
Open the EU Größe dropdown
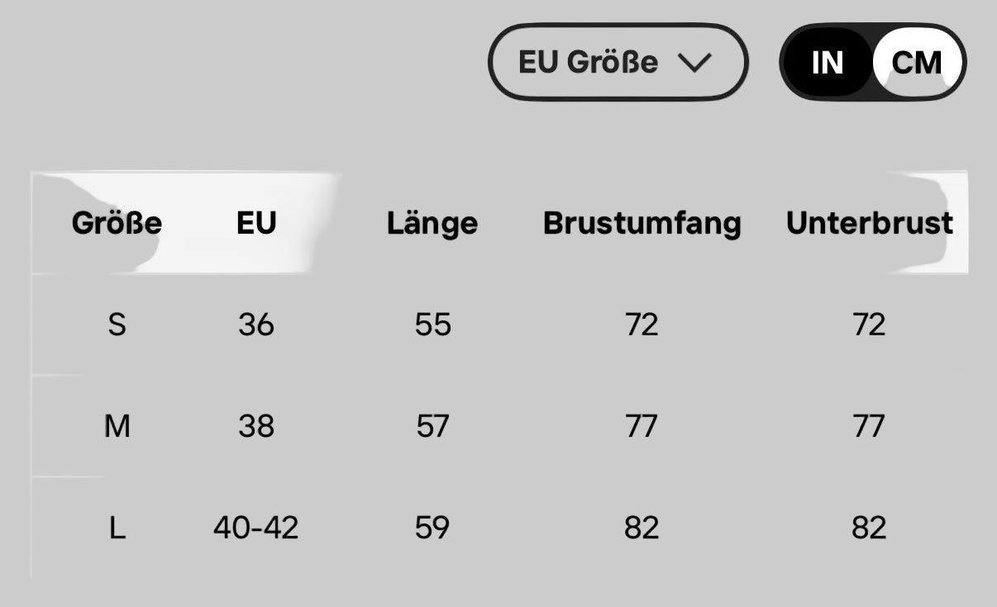click(618, 62)
